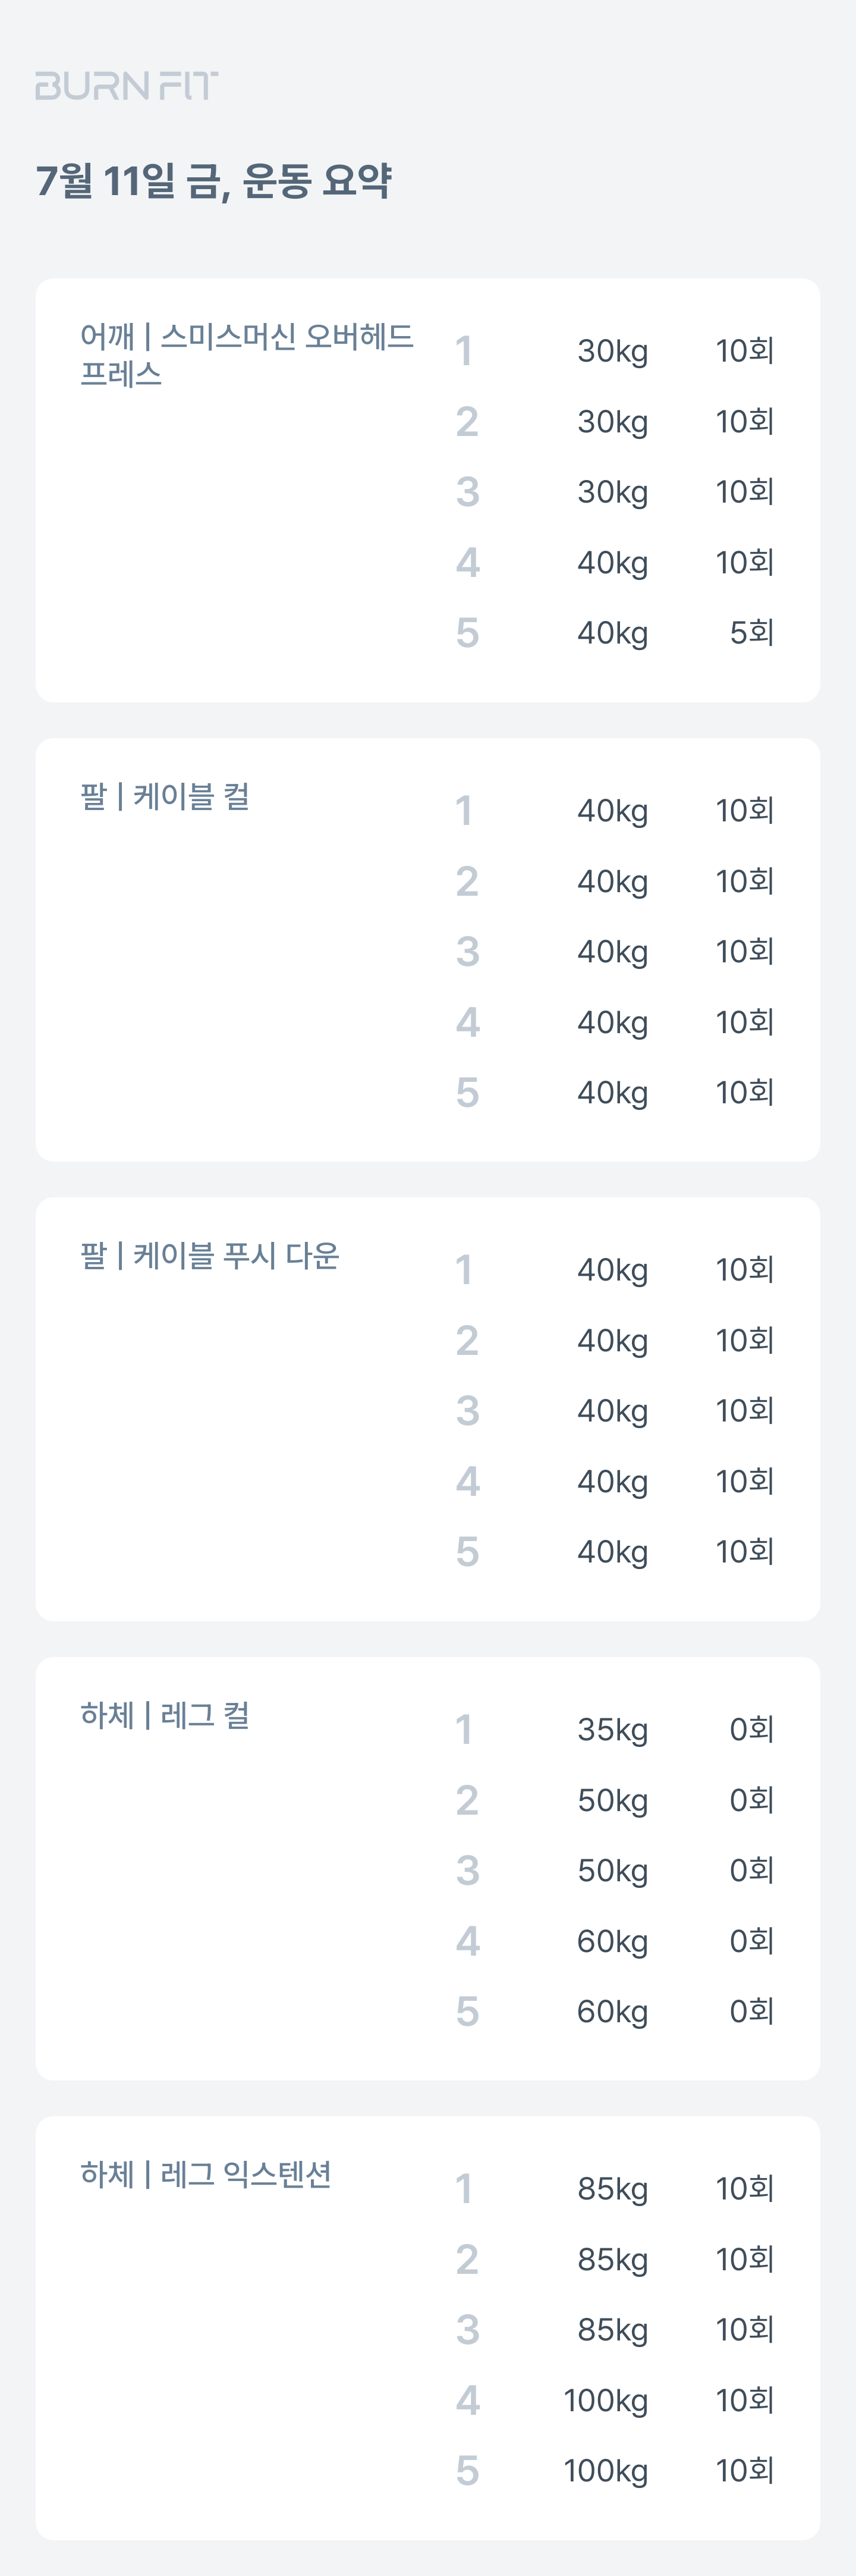856x2576 pixels.
Task: Open the 케이블 푸시 다운 exercise title
Action: [210, 1256]
